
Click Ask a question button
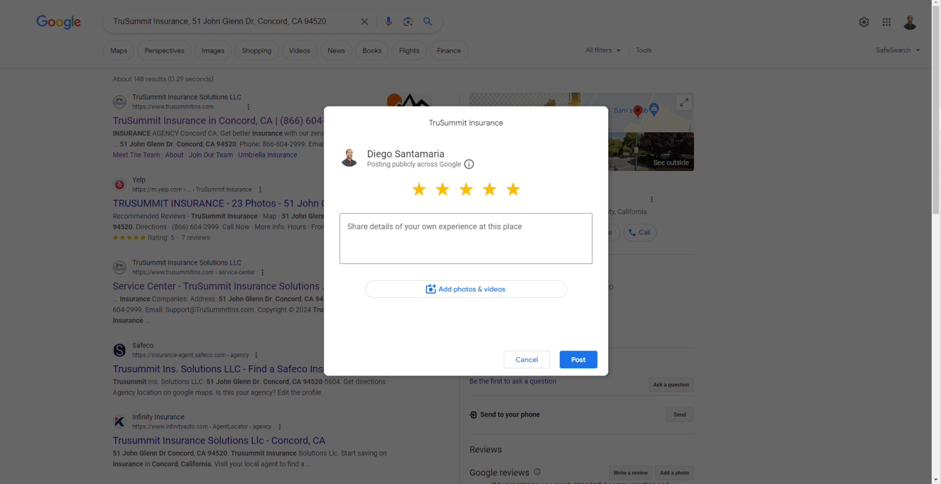[671, 385]
